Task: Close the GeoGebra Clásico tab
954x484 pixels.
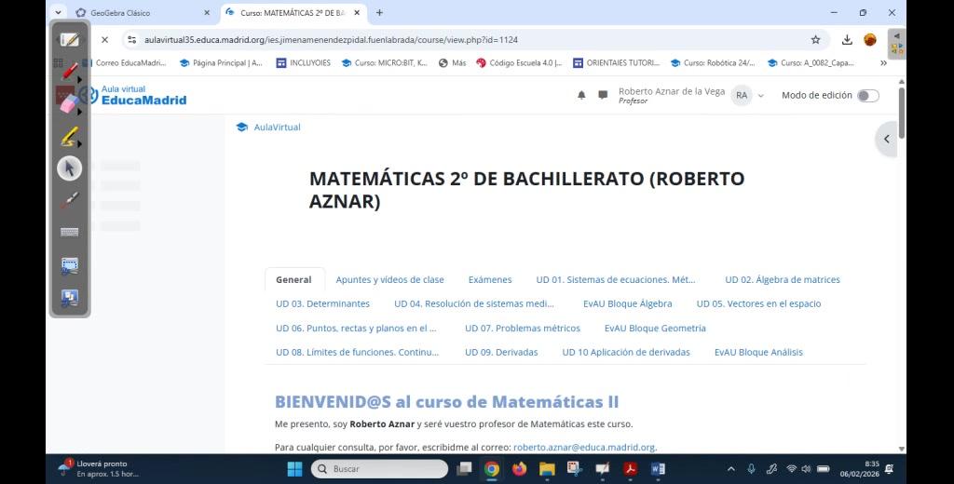Action: point(207,13)
